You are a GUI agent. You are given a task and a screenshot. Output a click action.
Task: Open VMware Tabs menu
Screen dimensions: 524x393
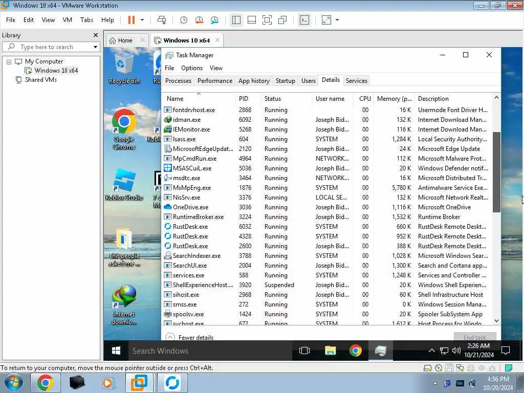tap(86, 20)
